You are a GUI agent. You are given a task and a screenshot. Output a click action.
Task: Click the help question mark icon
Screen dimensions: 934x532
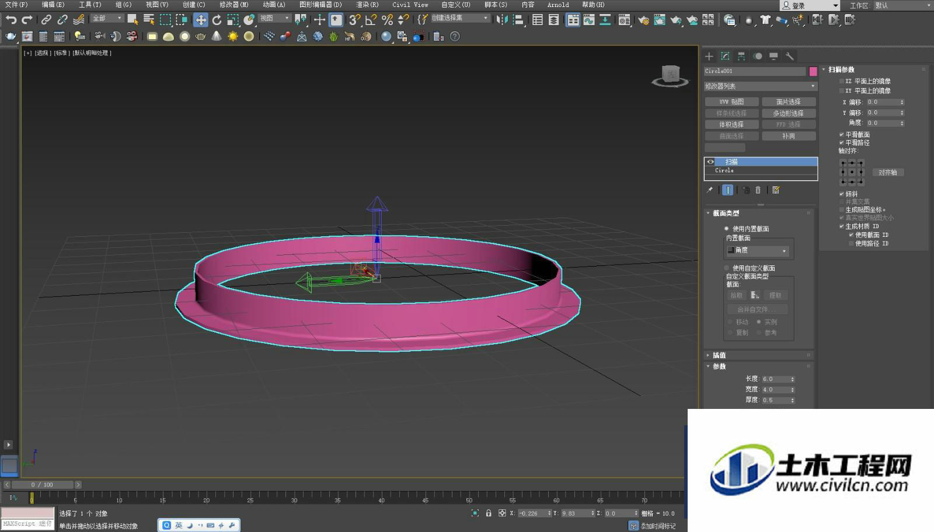(455, 36)
